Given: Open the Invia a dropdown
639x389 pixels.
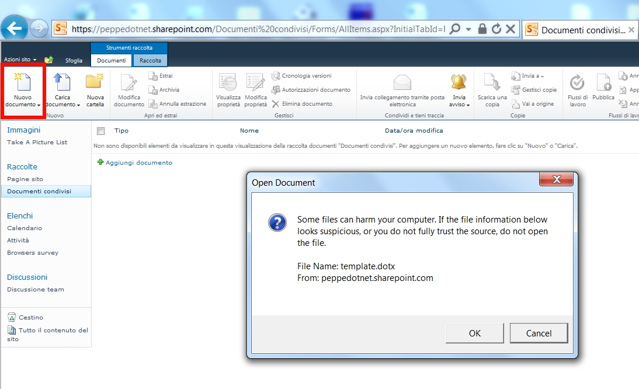Looking at the screenshot, I should tap(528, 76).
